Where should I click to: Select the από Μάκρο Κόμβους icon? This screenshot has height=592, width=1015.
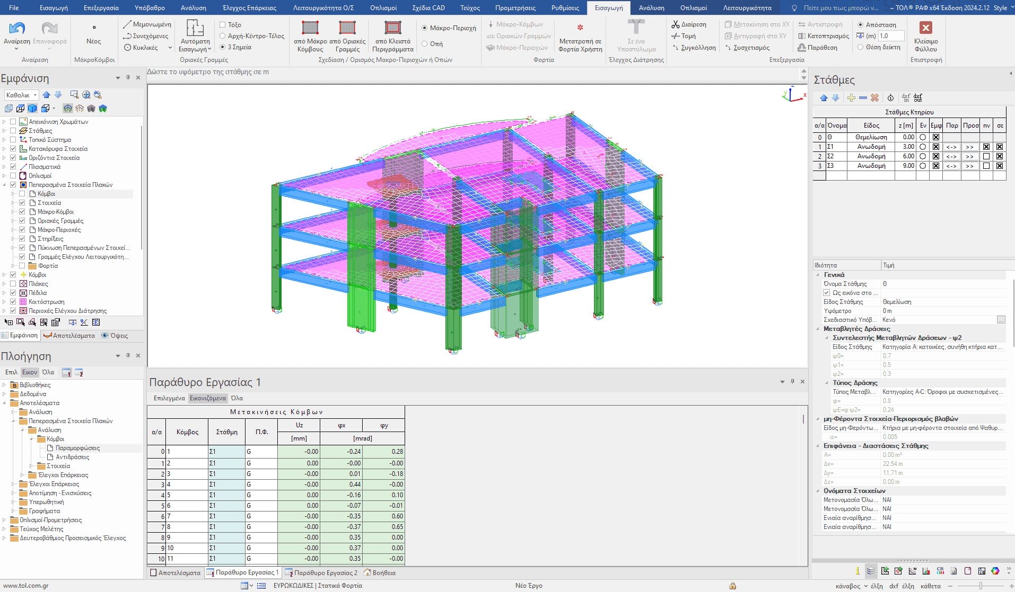[x=310, y=28]
